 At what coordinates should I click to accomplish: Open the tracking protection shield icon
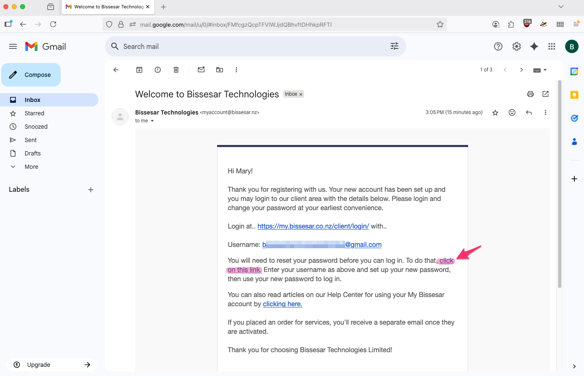(109, 24)
